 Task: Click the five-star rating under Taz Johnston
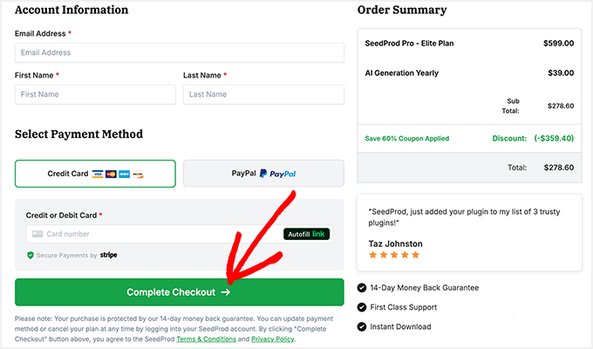point(394,255)
